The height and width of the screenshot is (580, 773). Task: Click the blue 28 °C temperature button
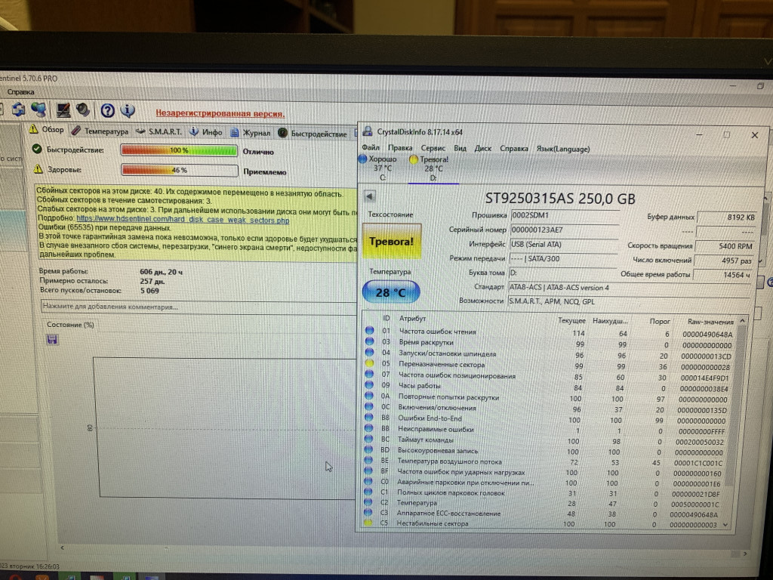391,292
